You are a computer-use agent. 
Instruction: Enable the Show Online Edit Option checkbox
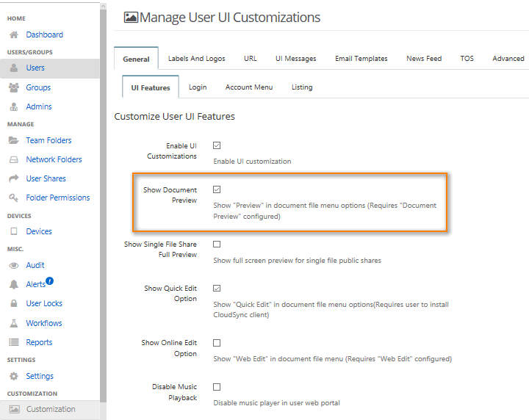tap(217, 343)
